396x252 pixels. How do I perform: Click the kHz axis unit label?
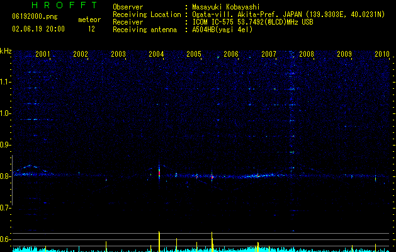[6, 51]
